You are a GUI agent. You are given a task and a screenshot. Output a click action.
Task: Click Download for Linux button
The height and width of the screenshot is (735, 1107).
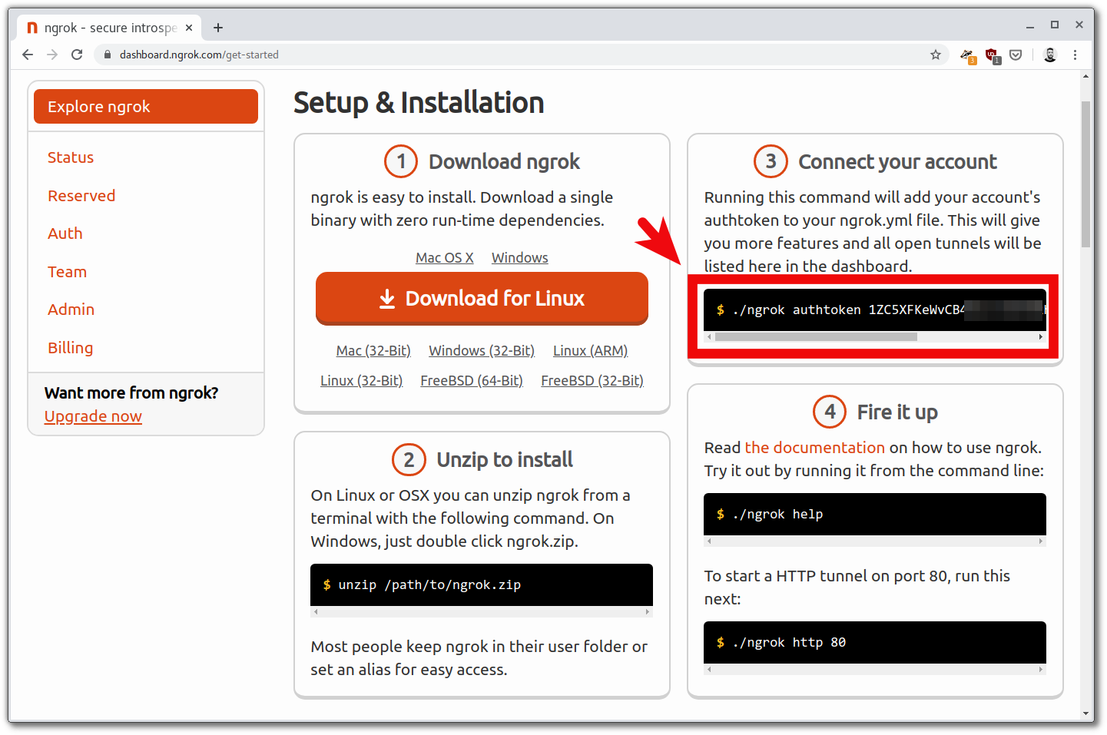point(482,298)
